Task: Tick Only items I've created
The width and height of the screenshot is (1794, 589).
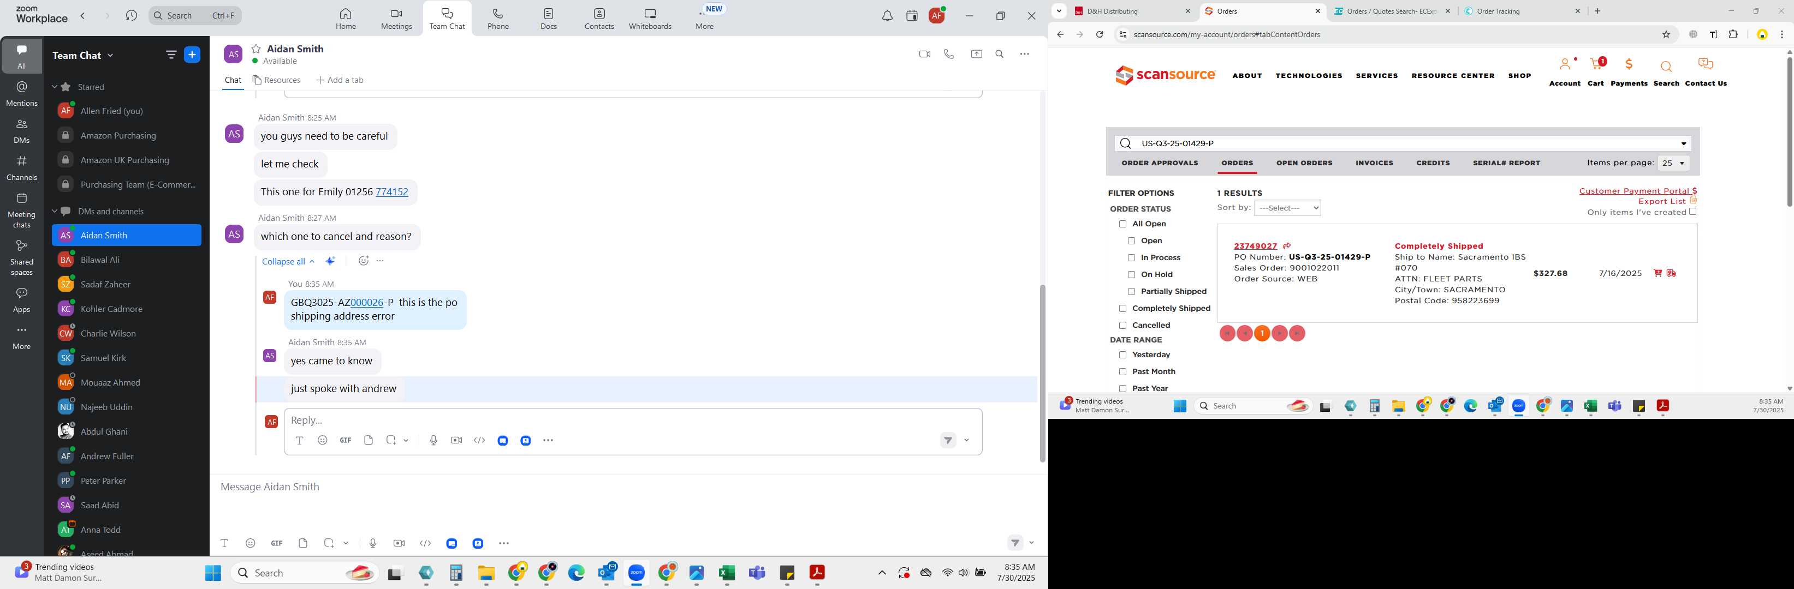Action: 1693,212
